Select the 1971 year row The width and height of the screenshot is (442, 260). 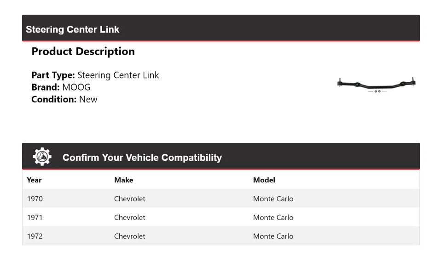(x=35, y=217)
